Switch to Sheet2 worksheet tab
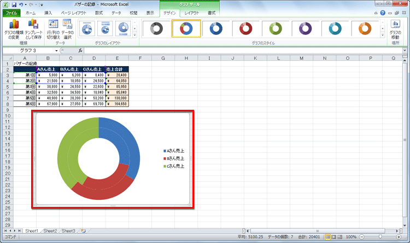 pos(50,231)
